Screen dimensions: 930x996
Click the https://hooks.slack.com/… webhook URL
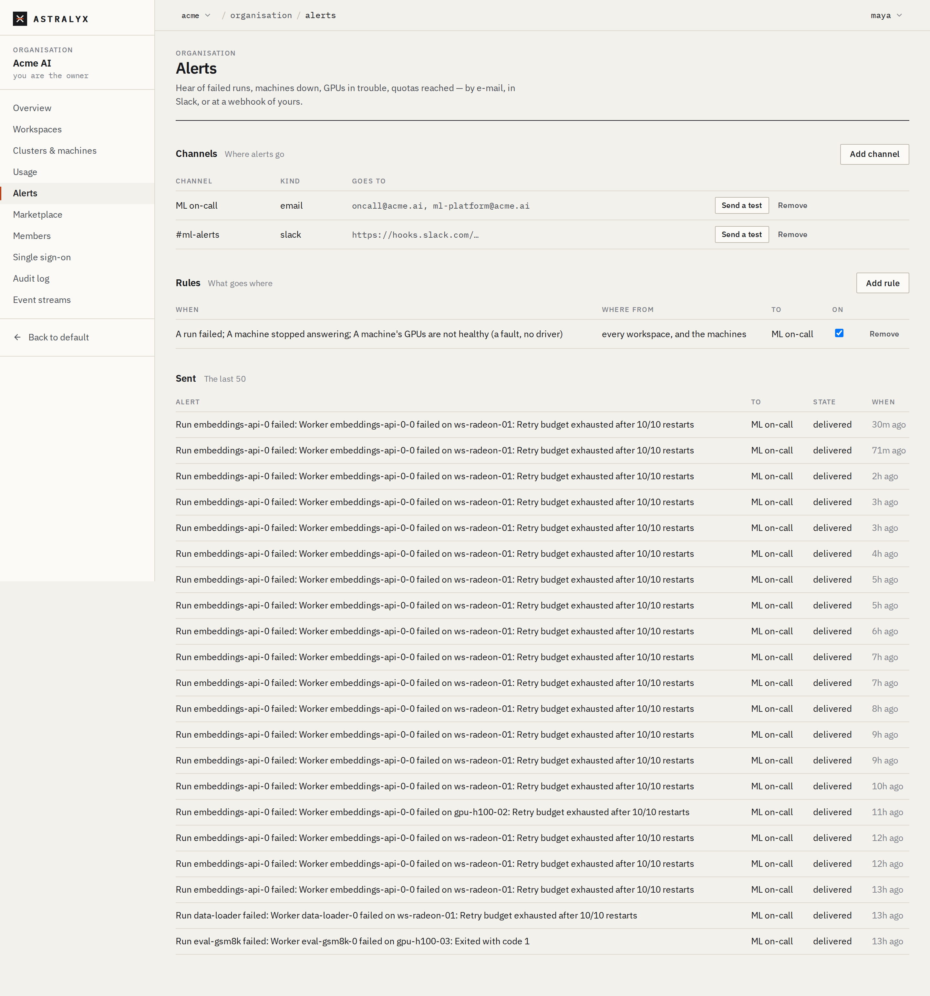tap(415, 235)
